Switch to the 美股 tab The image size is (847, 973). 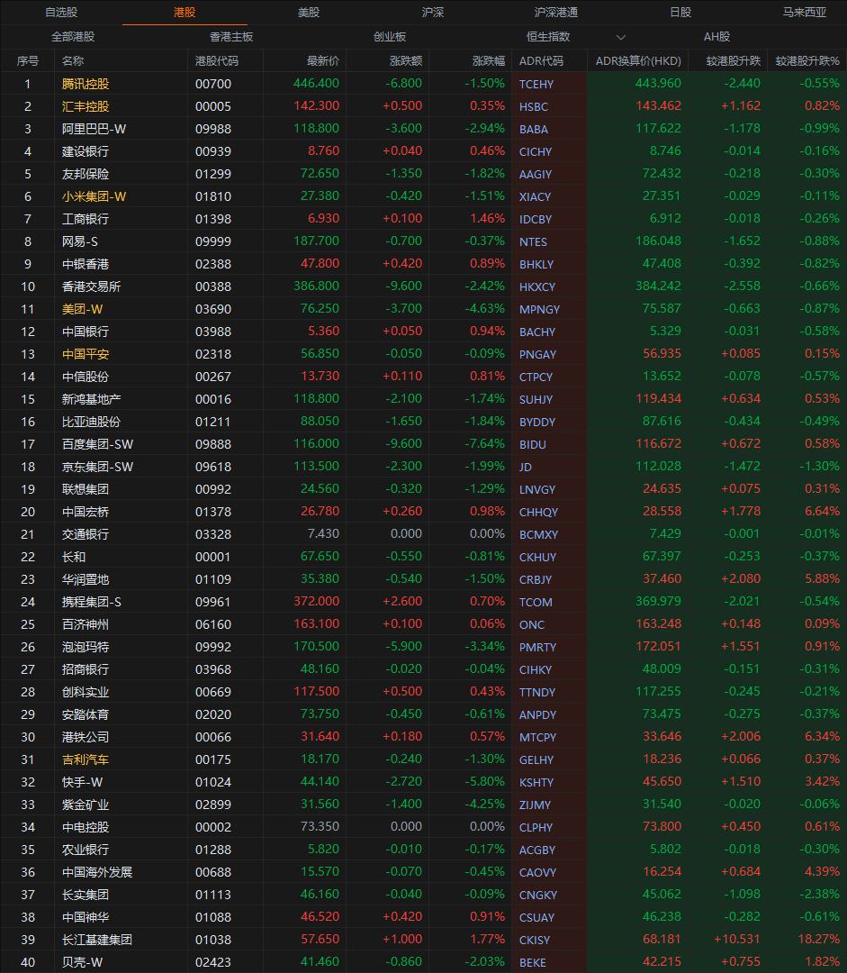(309, 13)
